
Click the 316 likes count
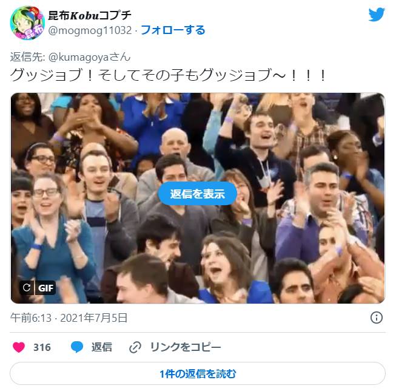(x=42, y=347)
